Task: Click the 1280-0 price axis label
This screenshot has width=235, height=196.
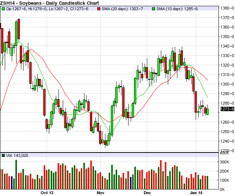Action: (x=227, y=103)
